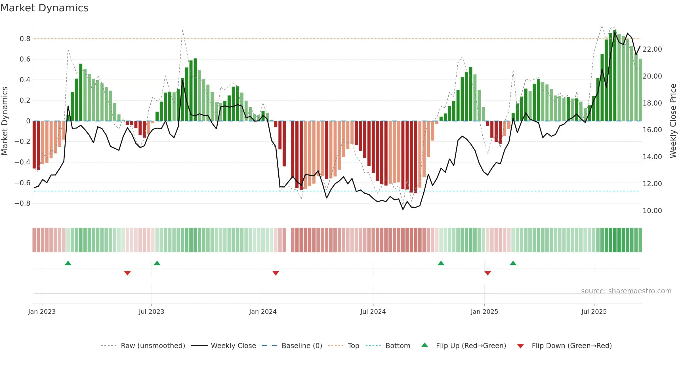
Task: Click the Flip Down (Green→Red) legend entry
Action: [564, 346]
